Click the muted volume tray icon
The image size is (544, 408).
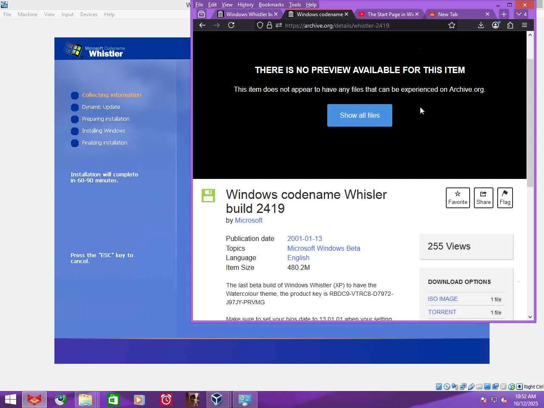pos(504,400)
